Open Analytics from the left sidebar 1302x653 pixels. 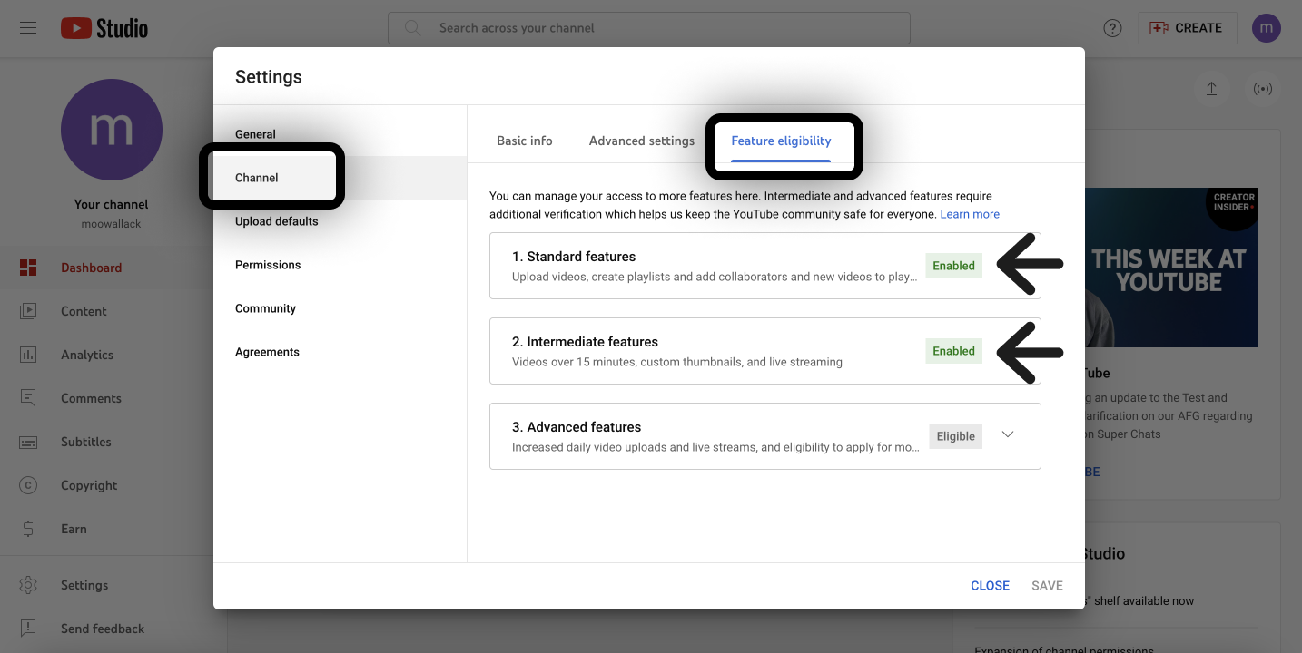point(86,355)
